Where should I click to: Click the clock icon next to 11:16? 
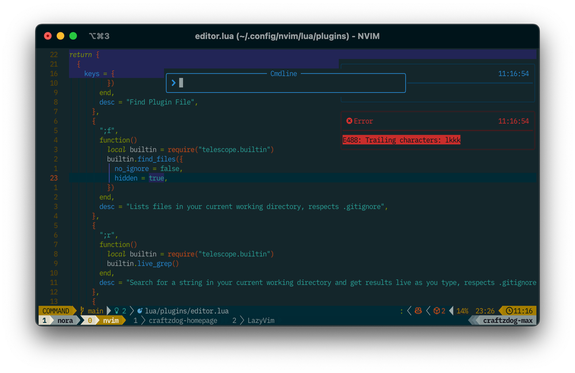coord(508,310)
